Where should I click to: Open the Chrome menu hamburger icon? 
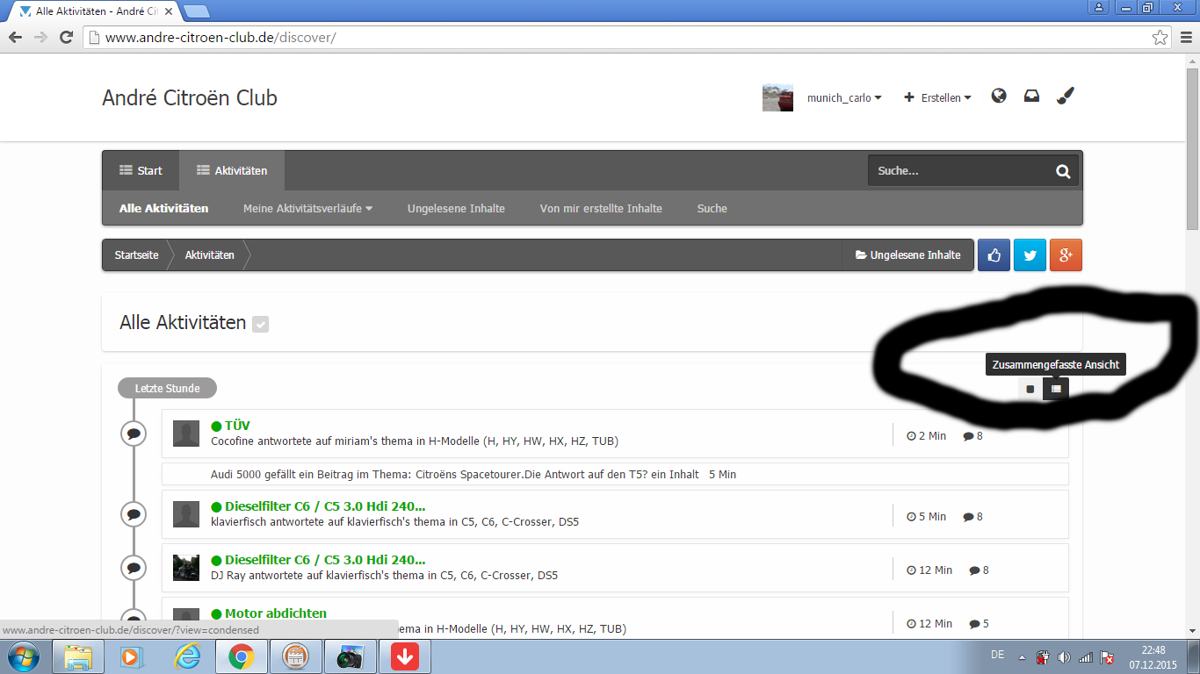[x=1184, y=38]
